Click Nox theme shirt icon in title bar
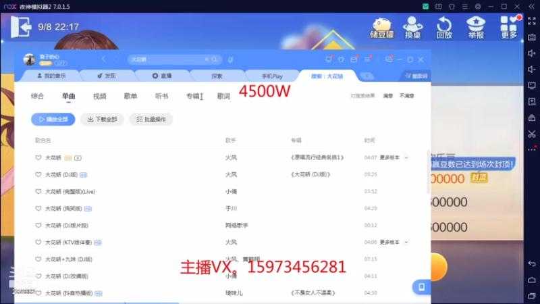The width and height of the screenshot is (540, 304). point(452,7)
